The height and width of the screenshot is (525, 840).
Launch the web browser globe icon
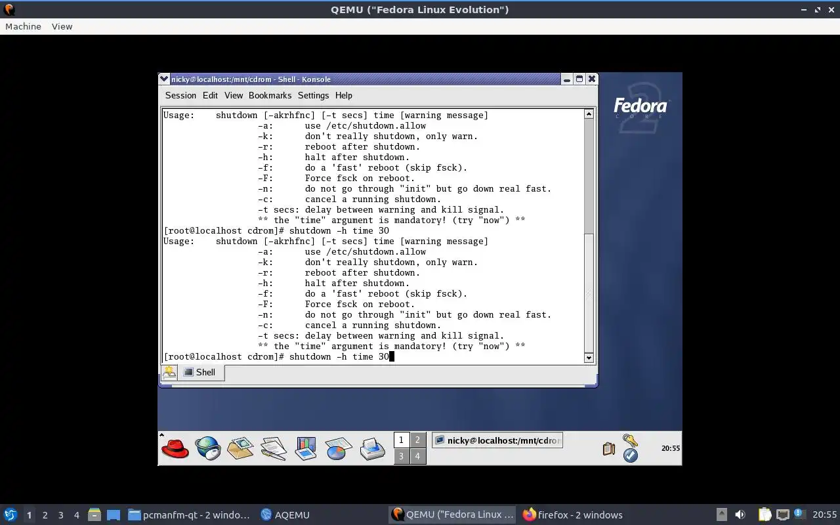click(208, 448)
